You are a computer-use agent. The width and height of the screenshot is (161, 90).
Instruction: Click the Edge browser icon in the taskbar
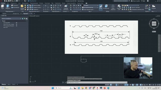click(108, 88)
